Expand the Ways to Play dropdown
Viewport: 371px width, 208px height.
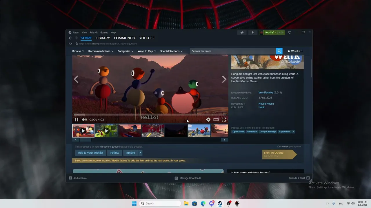click(147, 51)
